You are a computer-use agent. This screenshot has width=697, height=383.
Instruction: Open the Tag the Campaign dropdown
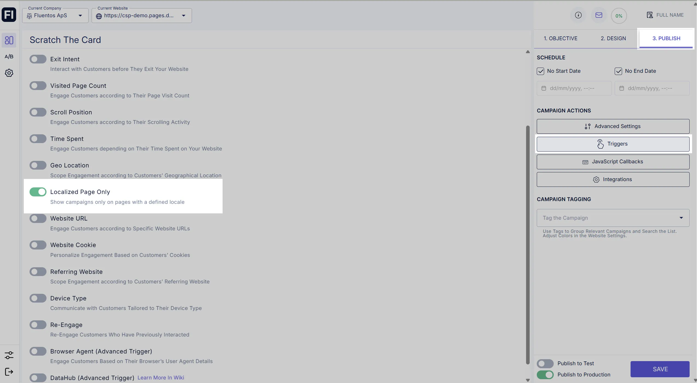coord(613,218)
